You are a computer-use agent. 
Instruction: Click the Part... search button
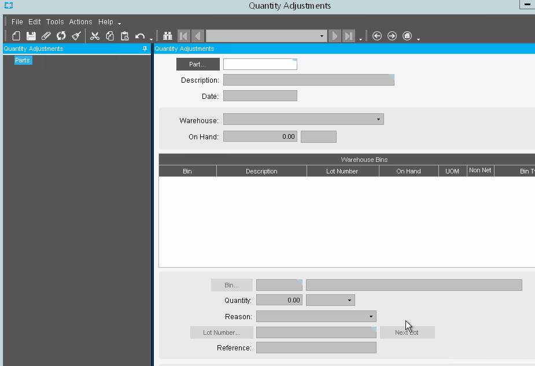(198, 64)
